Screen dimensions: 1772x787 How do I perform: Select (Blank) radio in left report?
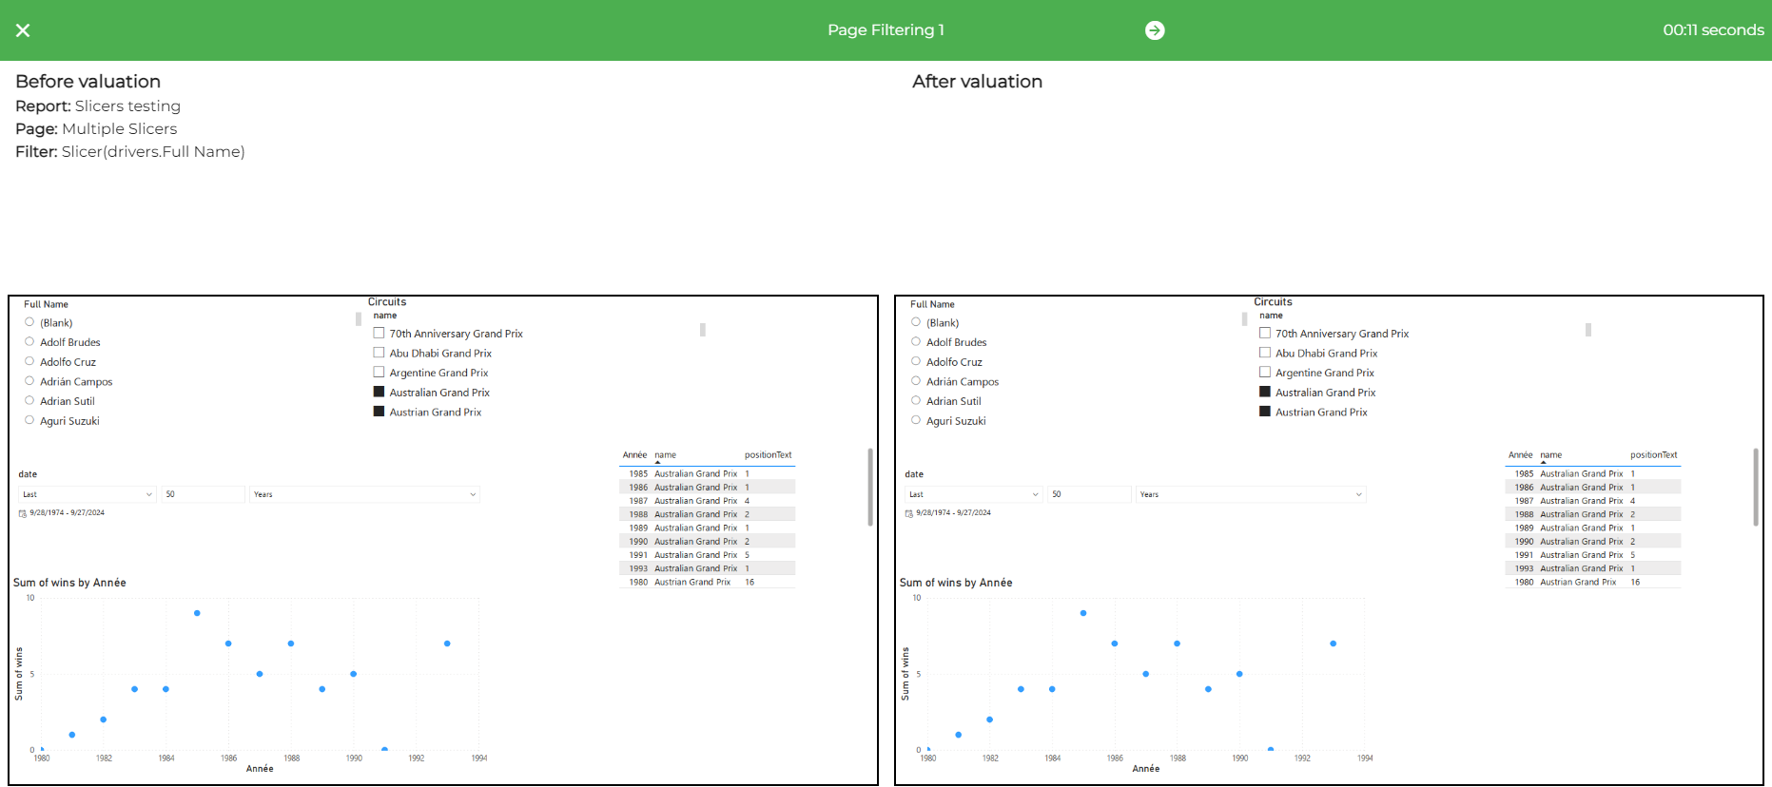click(x=29, y=322)
